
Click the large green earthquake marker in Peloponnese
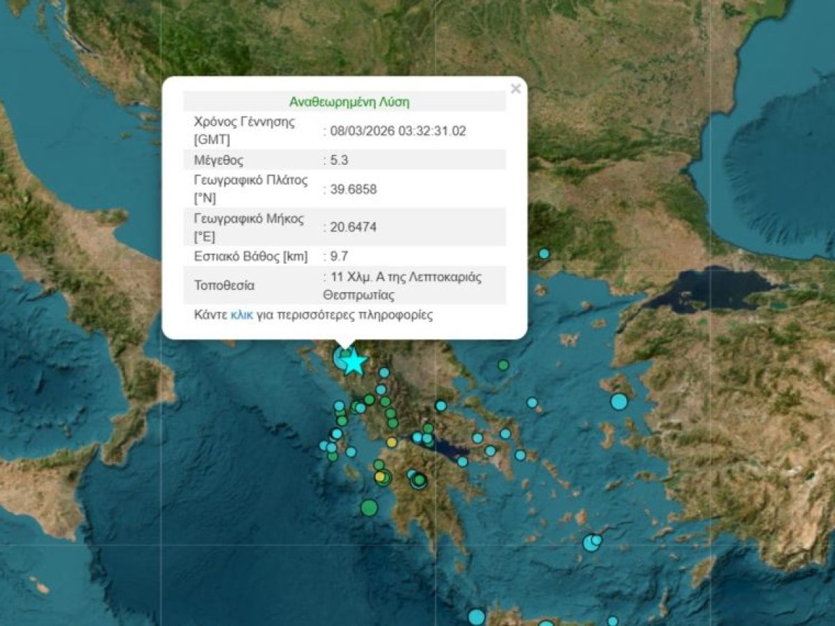tap(369, 506)
